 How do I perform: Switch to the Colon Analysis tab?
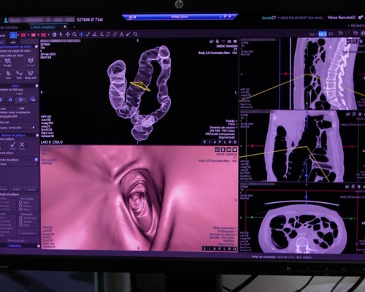coord(43,27)
